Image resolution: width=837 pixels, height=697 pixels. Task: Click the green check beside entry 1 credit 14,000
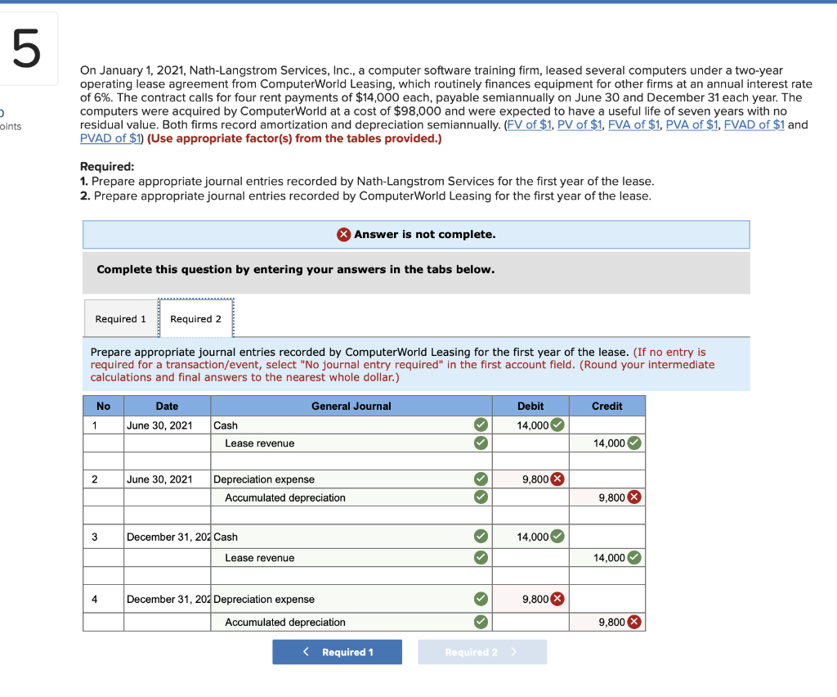634,443
